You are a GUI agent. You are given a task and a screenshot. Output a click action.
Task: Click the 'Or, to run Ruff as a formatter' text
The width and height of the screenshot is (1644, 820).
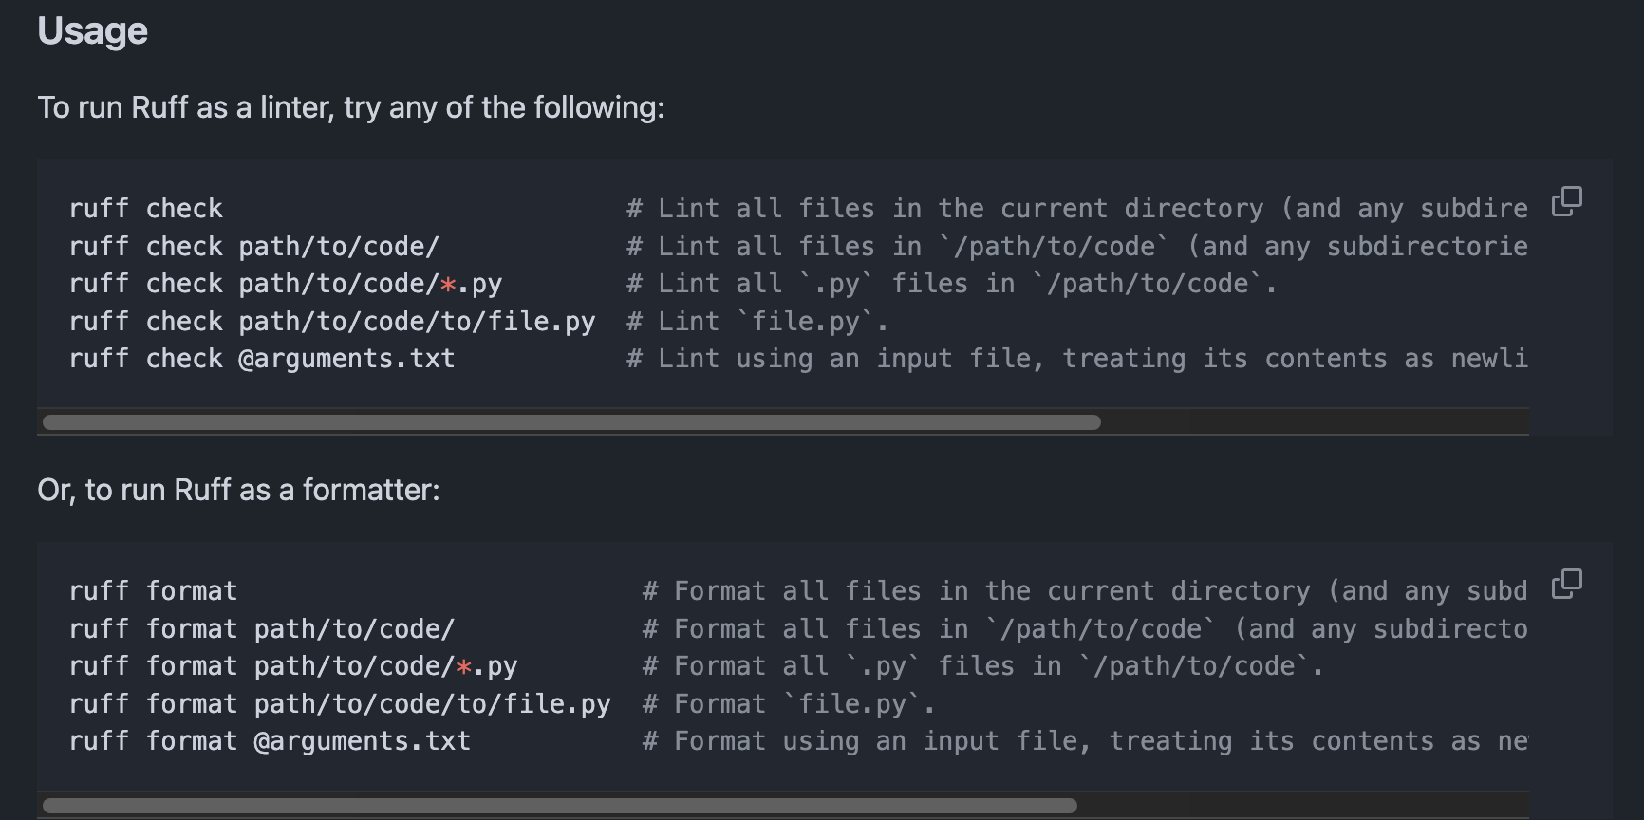click(x=238, y=490)
